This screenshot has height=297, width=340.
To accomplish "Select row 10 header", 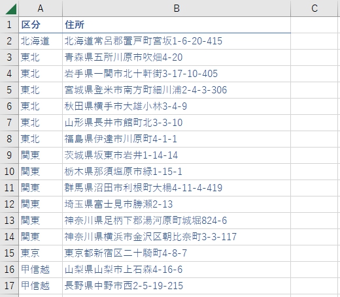I will [9, 172].
